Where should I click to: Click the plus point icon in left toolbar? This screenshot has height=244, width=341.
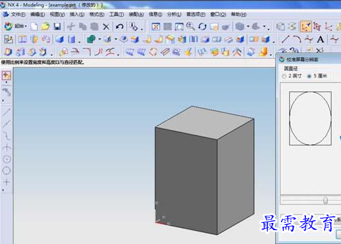(x=7, y=182)
